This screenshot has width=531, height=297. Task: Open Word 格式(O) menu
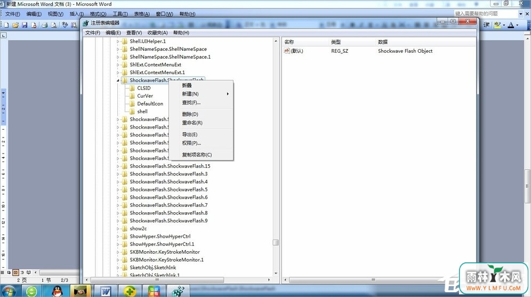(98, 14)
